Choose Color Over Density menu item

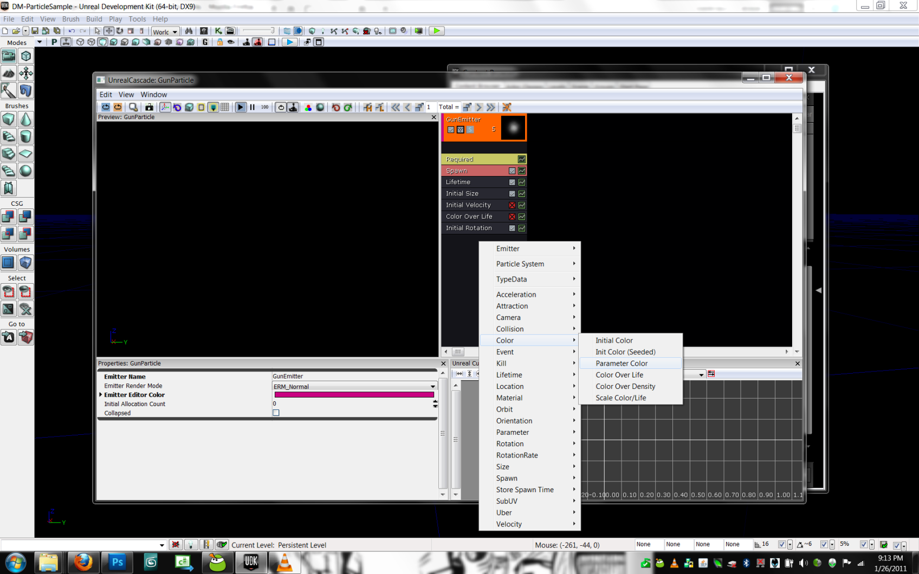pos(631,387)
